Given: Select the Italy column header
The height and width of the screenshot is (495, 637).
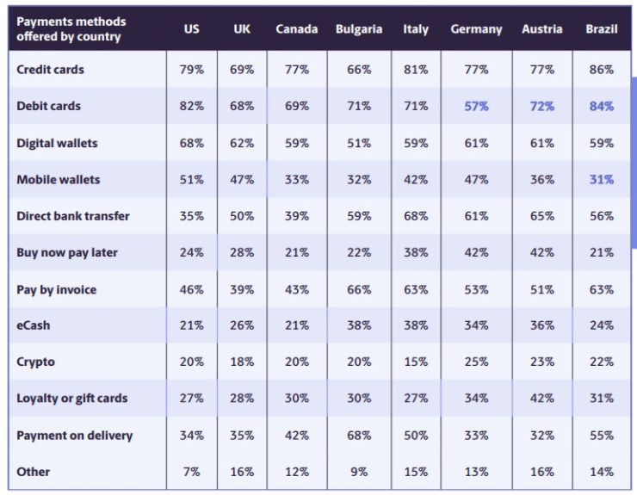Looking at the screenshot, I should [x=416, y=28].
